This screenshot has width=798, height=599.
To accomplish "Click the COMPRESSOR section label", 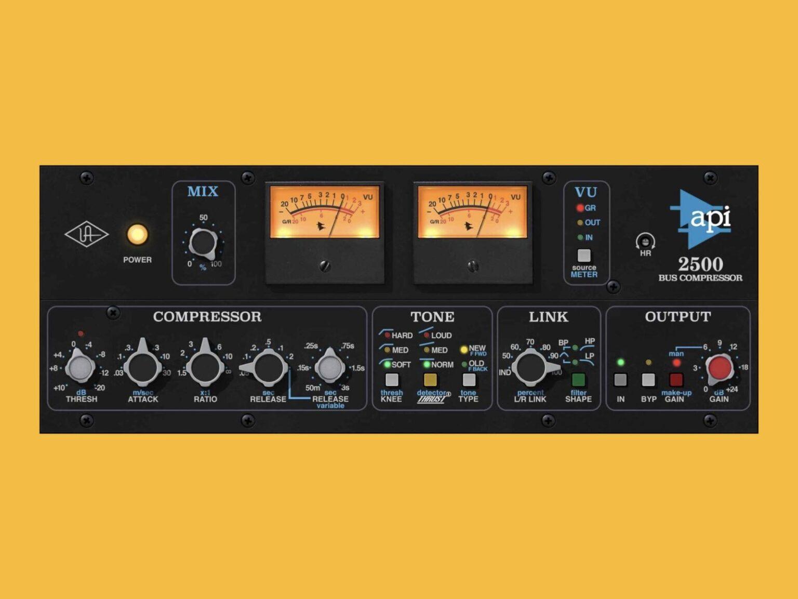I will pyautogui.click(x=207, y=316).
